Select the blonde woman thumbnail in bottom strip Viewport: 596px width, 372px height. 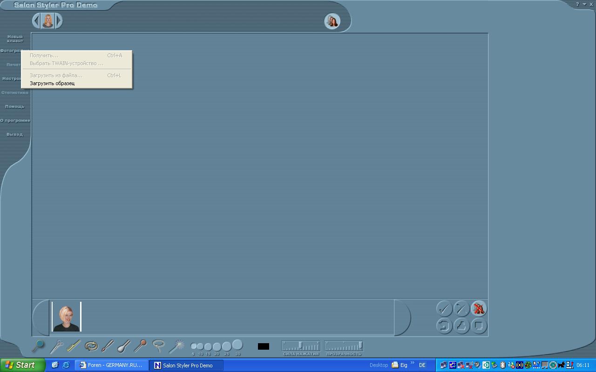pos(66,317)
